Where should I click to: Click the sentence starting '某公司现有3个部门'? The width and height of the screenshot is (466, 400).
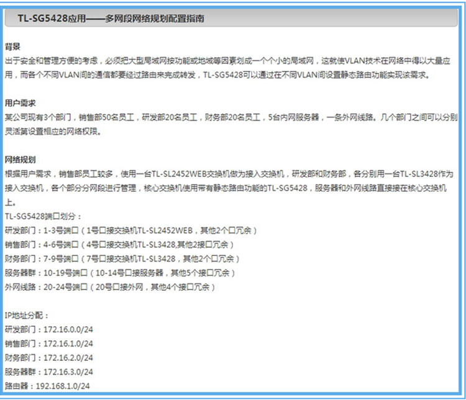(x=231, y=117)
